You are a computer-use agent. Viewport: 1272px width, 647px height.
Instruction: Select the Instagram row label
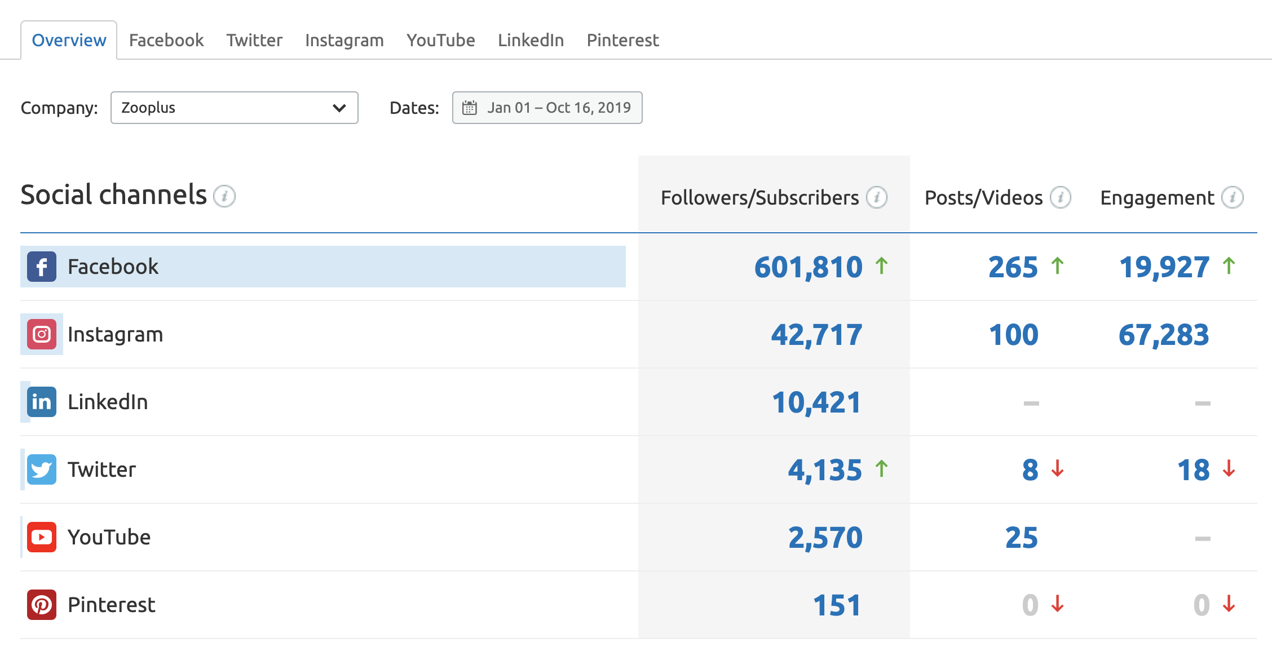click(x=115, y=334)
